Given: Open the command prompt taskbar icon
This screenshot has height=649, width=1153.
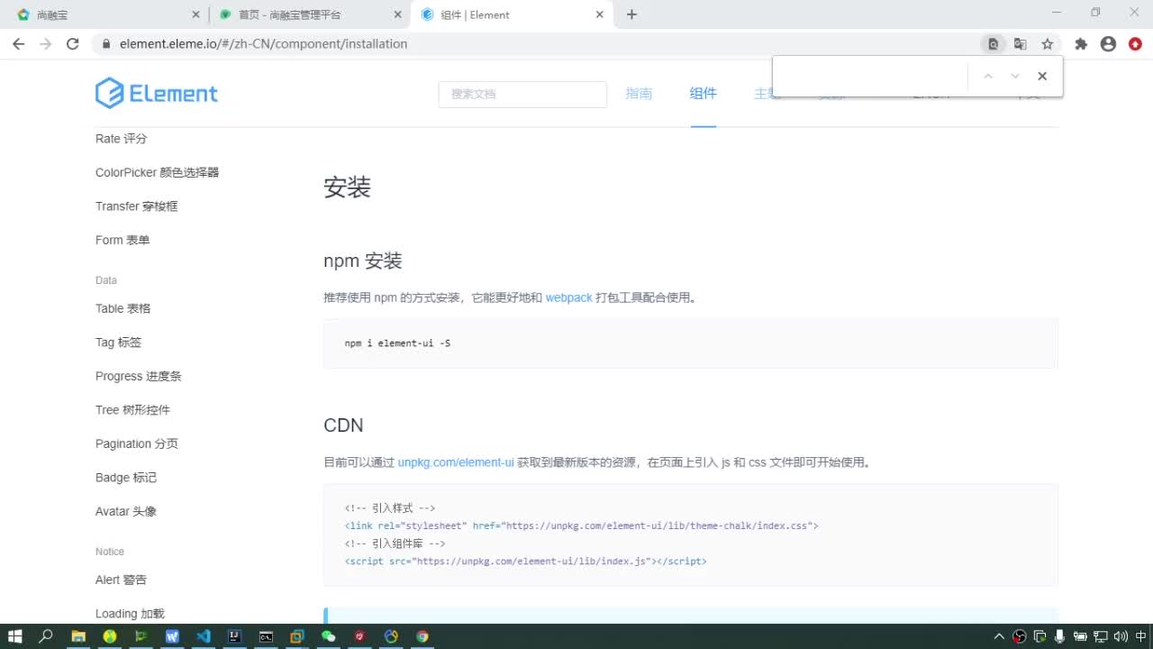Looking at the screenshot, I should point(266,636).
